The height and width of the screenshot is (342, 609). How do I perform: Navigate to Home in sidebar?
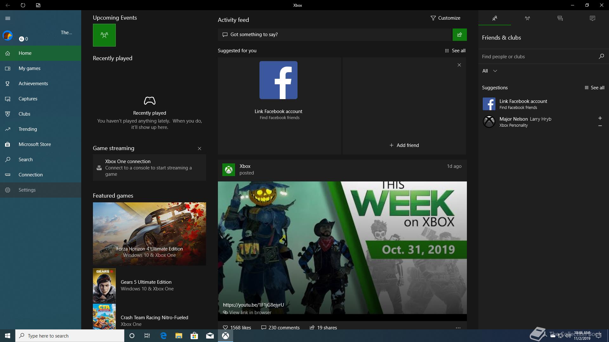(x=41, y=53)
